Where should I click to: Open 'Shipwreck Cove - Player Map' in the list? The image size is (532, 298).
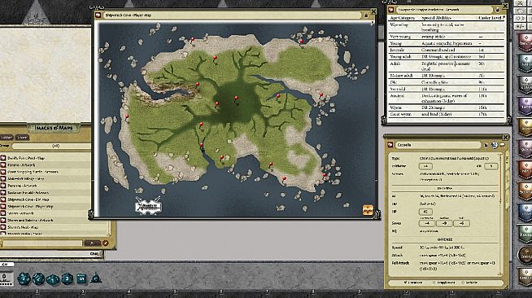(x=30, y=206)
